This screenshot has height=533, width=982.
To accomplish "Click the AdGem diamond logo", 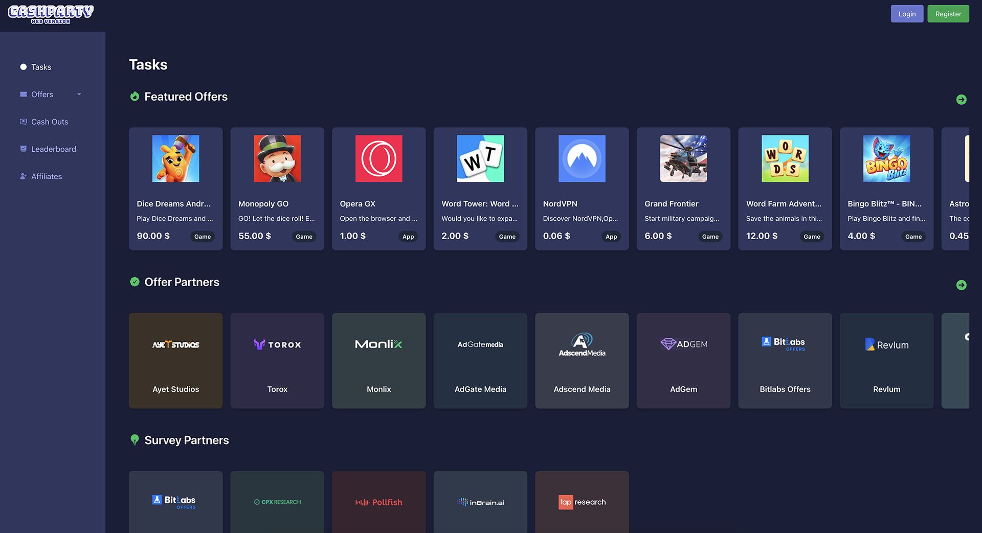I will point(684,344).
